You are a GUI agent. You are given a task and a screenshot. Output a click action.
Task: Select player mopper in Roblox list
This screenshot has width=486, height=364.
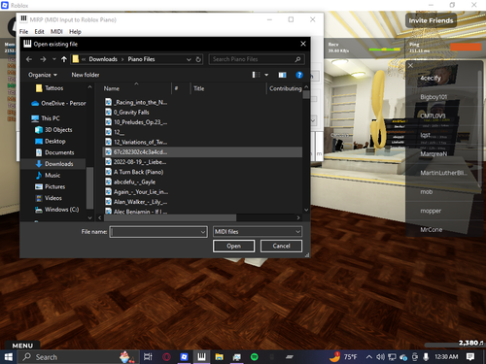(x=431, y=211)
